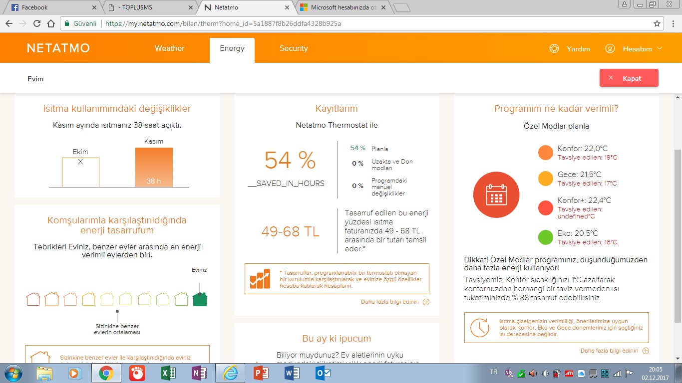The height and width of the screenshot is (383, 682).
Task: Click the green Eko 20,5°C color dot
Action: click(546, 237)
